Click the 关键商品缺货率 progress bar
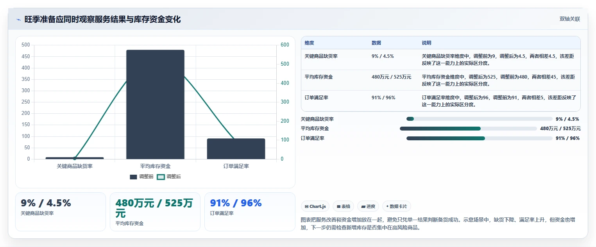 tap(480, 119)
